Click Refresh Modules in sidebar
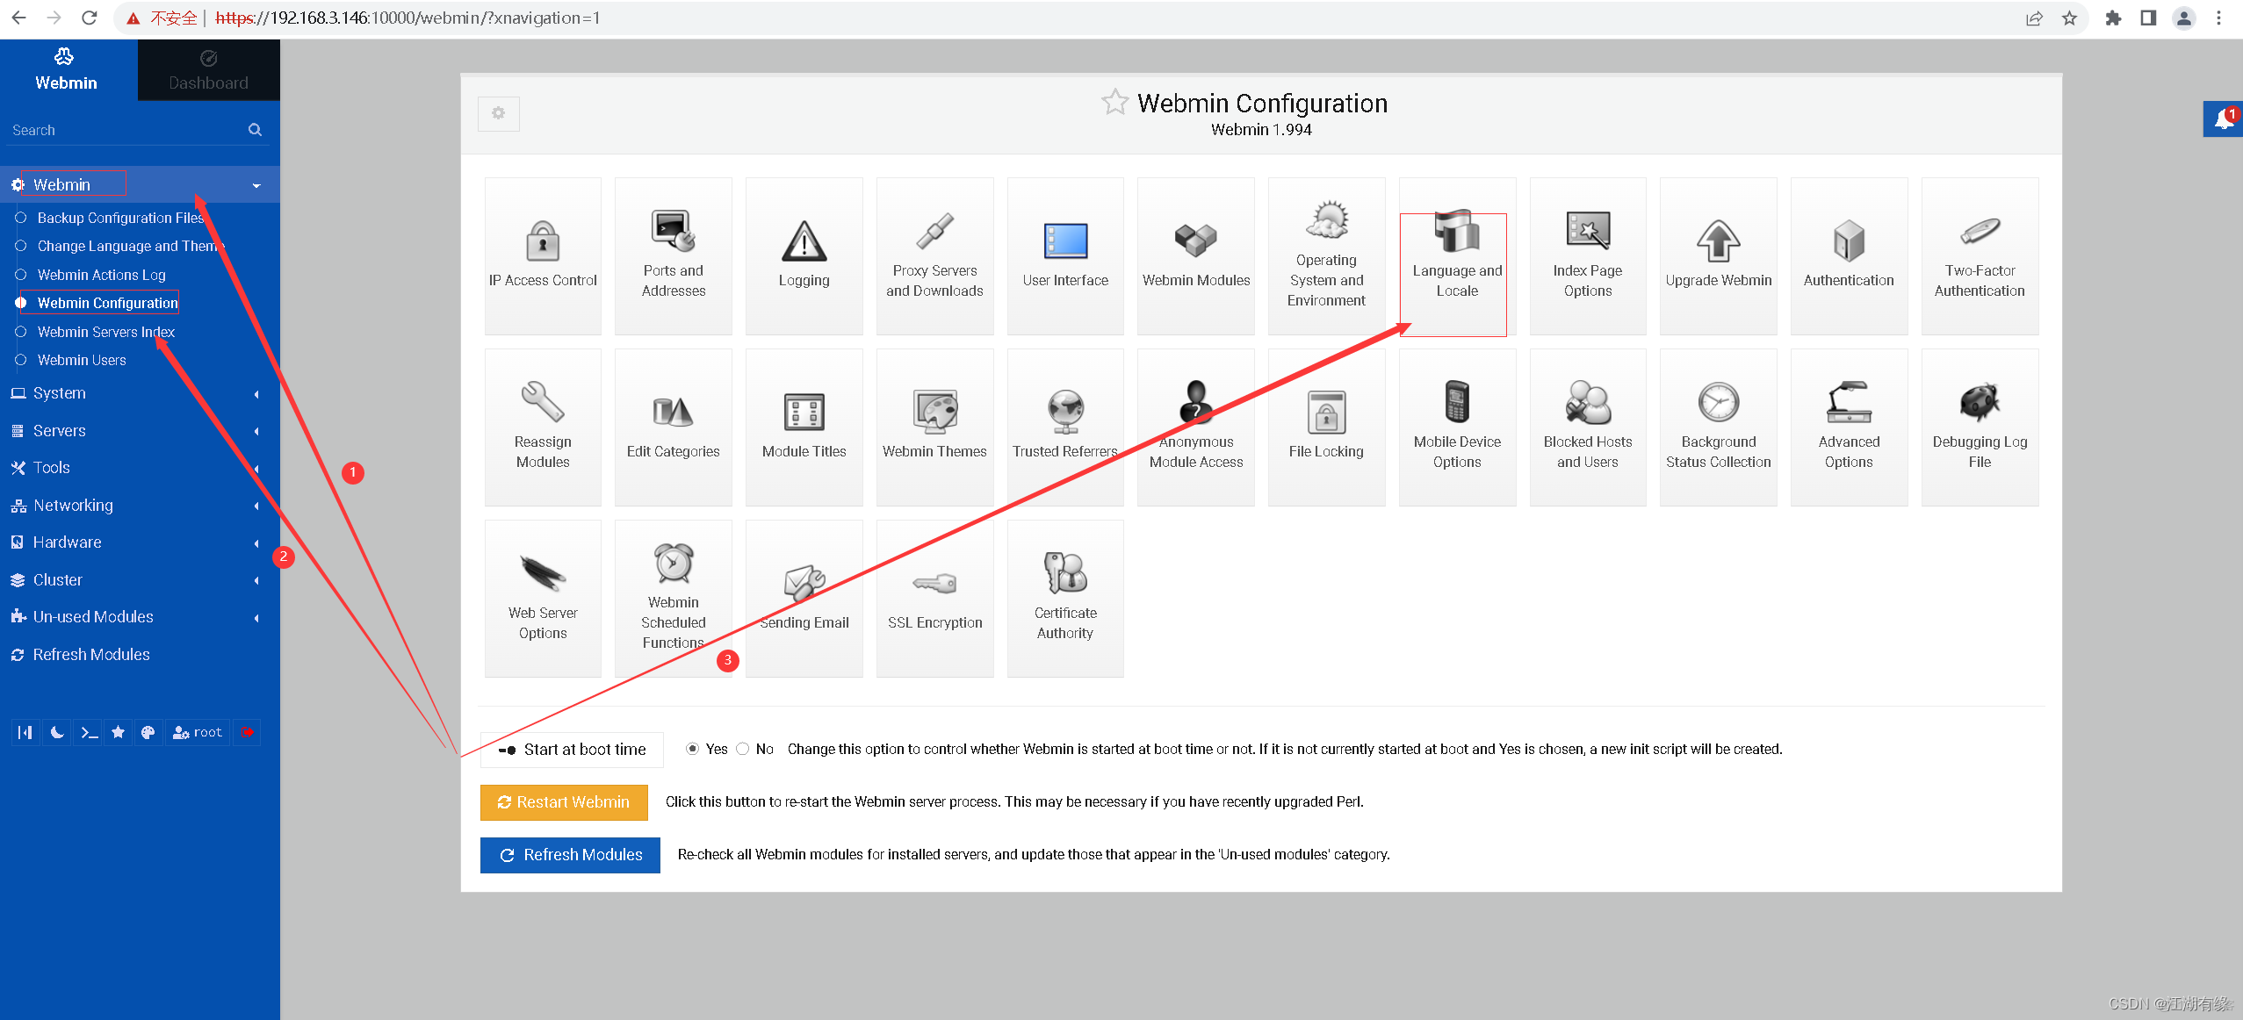This screenshot has width=2243, height=1020. (91, 655)
